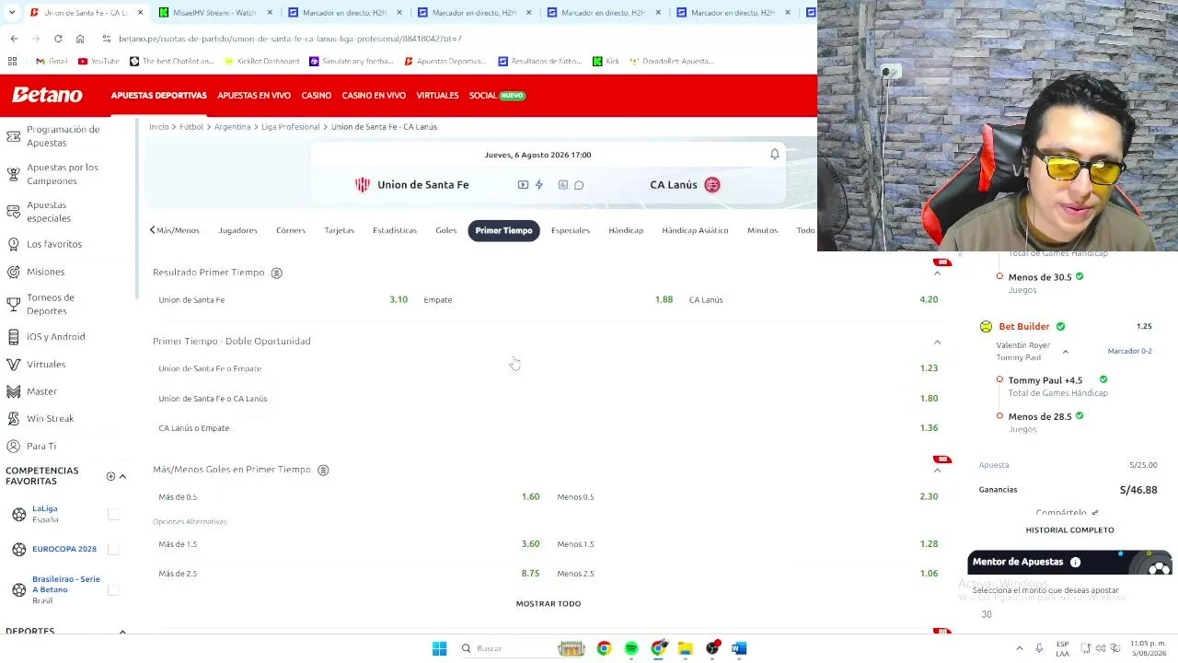Open HISTORIAL COMPLETO in the bet panel

tap(1069, 530)
